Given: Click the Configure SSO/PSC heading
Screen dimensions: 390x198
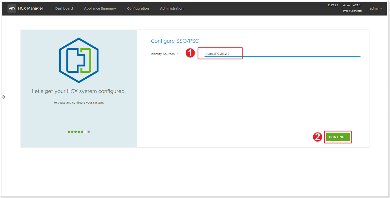Looking at the screenshot, I should (x=175, y=41).
